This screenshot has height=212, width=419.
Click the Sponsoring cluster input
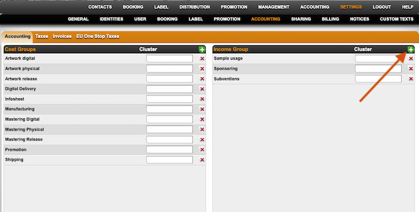[x=378, y=69]
